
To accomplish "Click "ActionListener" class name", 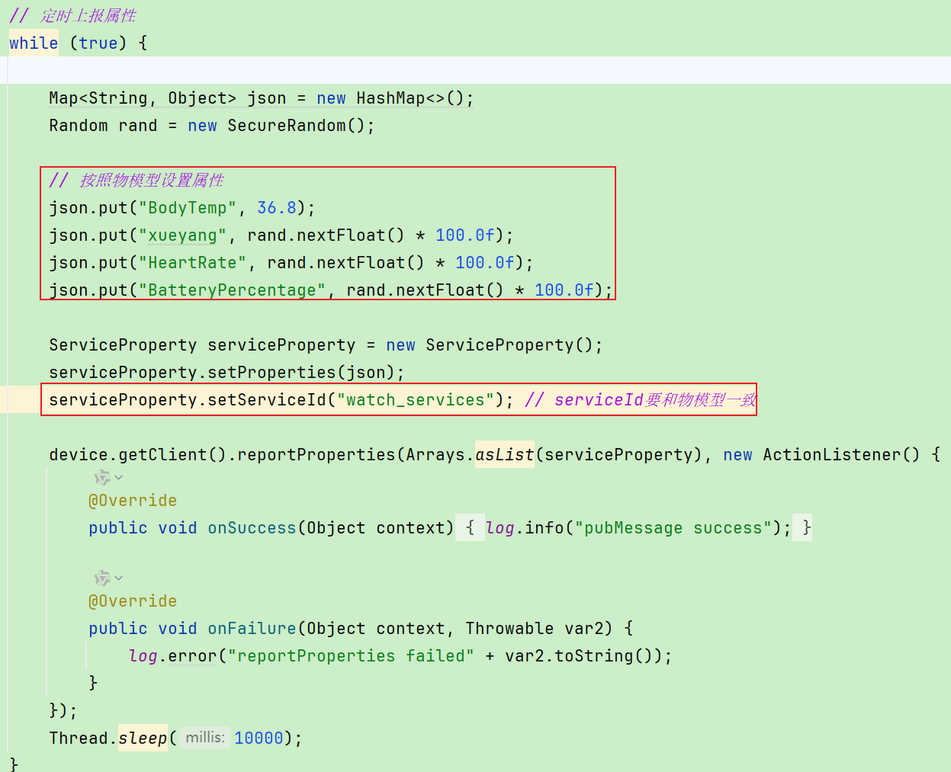I will point(832,455).
